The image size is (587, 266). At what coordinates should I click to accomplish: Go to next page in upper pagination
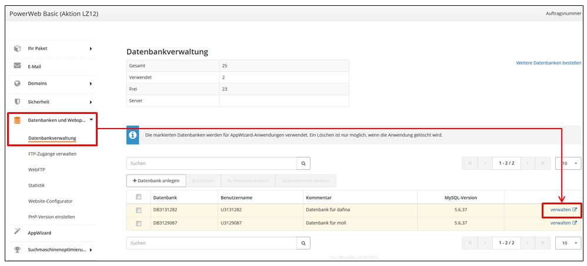pyautogui.click(x=528, y=163)
